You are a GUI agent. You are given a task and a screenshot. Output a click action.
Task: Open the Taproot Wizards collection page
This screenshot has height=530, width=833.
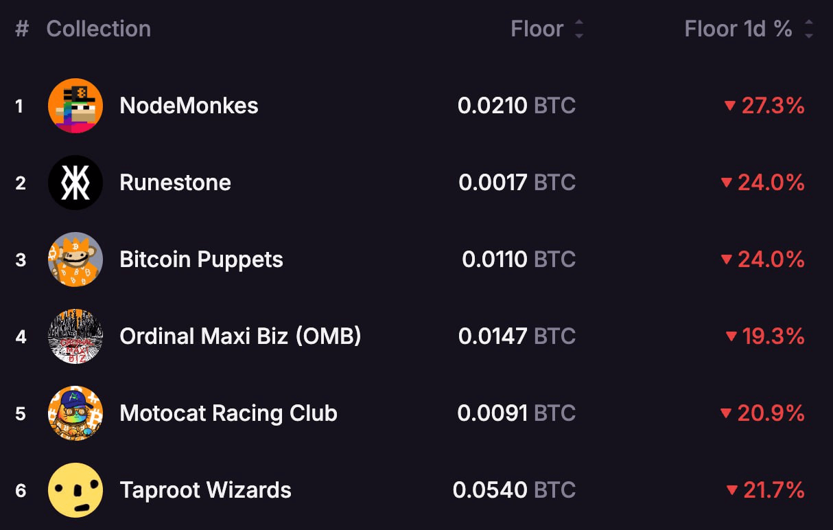[205, 490]
